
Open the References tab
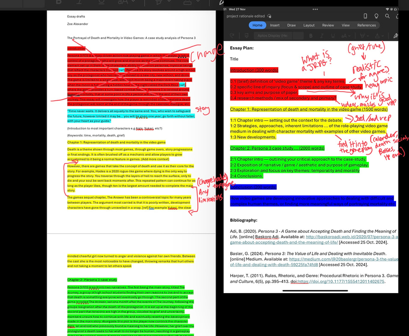366,25
